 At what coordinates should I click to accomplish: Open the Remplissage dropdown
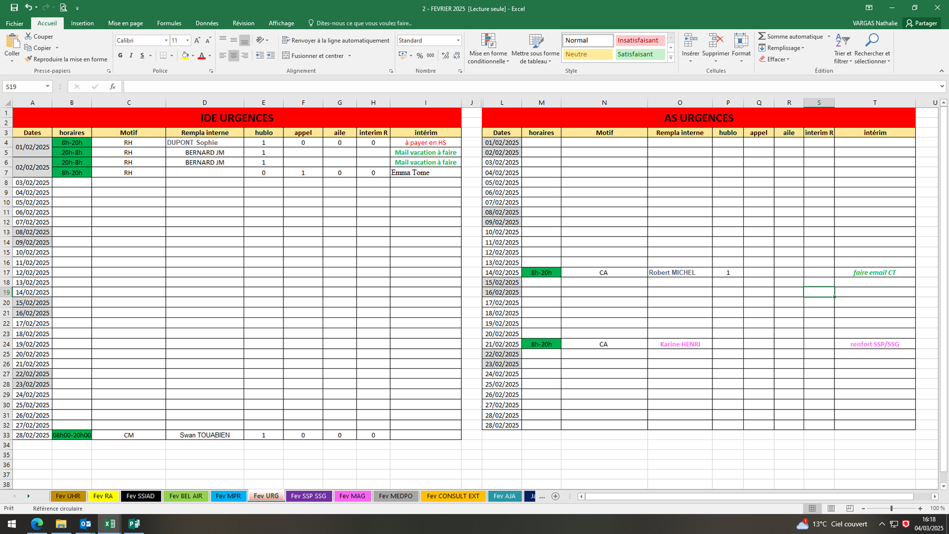[x=781, y=48]
